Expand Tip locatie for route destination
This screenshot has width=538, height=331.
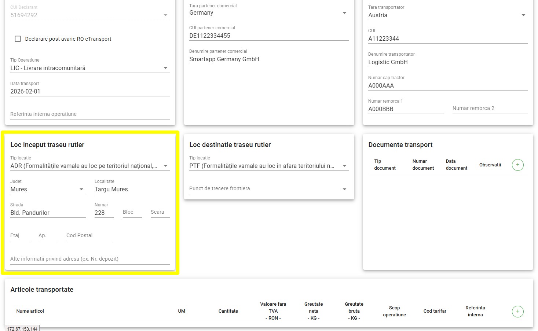(269, 166)
